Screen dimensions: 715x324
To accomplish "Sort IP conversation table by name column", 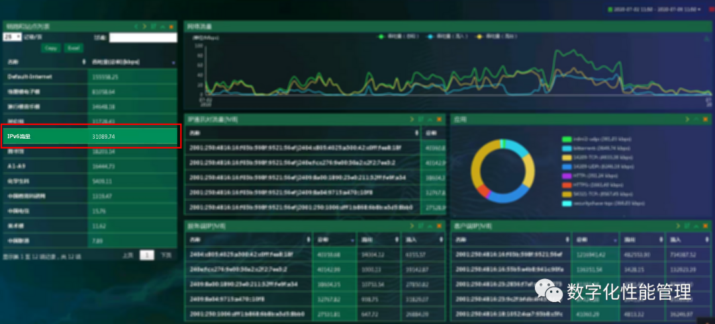I will point(416,133).
